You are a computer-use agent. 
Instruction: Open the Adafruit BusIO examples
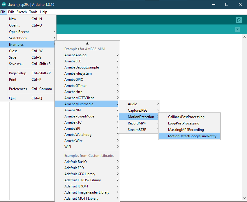click(x=87, y=162)
